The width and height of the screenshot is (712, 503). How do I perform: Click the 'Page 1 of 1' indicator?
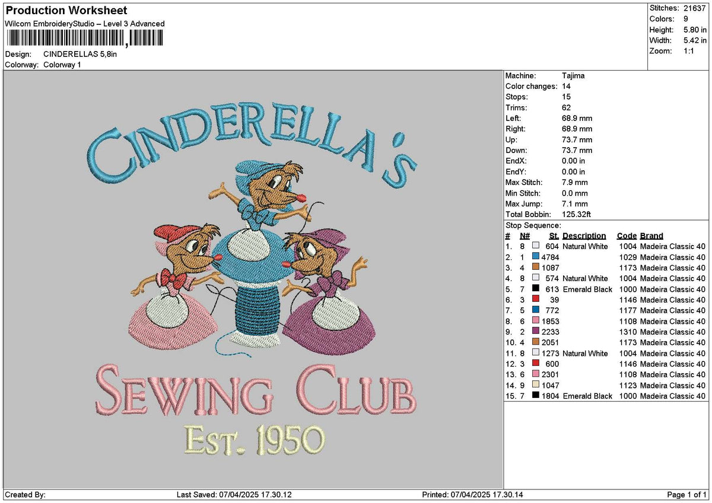687,495
